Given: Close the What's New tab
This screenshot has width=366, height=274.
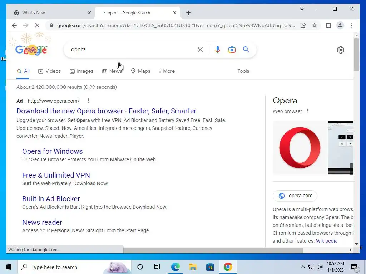Looking at the screenshot, I should coord(89,13).
